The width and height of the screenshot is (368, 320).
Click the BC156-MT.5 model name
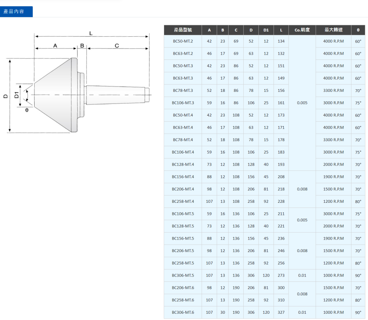[x=183, y=238]
